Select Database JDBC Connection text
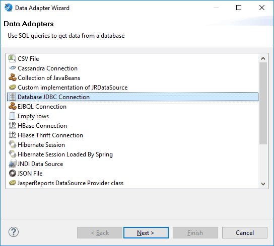Image resolution: width=274 pixels, height=246 pixels. [x=54, y=97]
